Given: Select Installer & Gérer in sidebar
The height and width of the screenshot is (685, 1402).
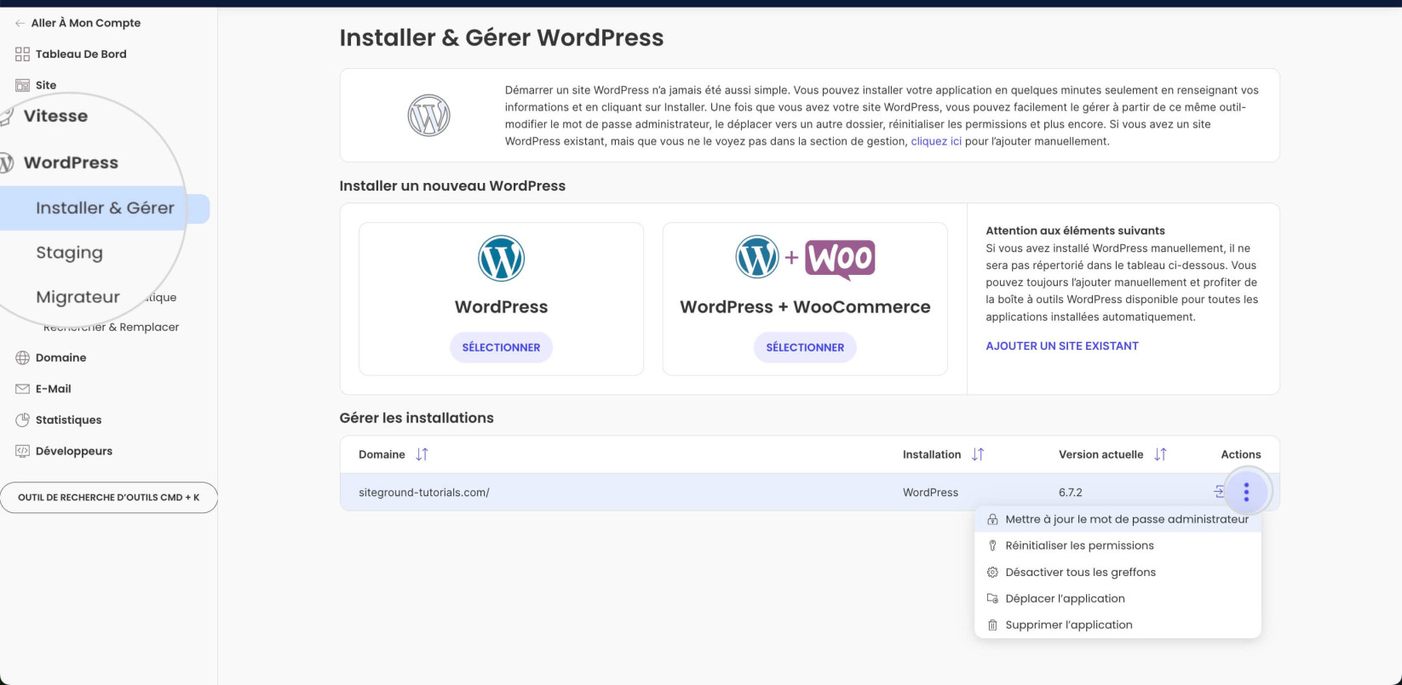Looking at the screenshot, I should [x=105, y=208].
